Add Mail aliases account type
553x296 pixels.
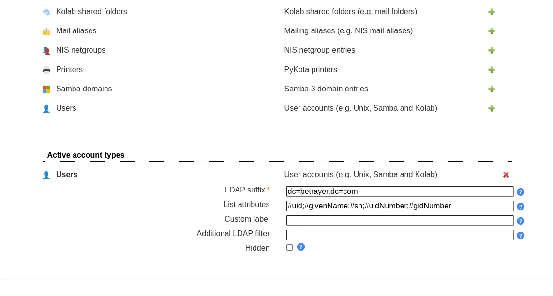pos(491,31)
